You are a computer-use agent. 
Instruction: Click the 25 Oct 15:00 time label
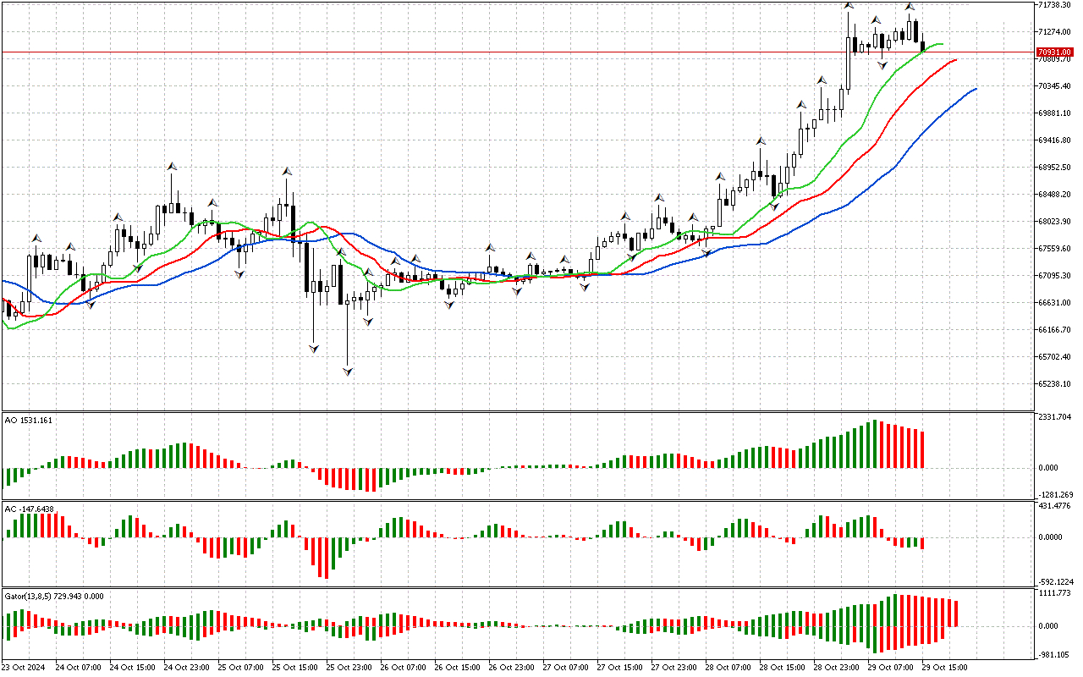[x=295, y=668]
